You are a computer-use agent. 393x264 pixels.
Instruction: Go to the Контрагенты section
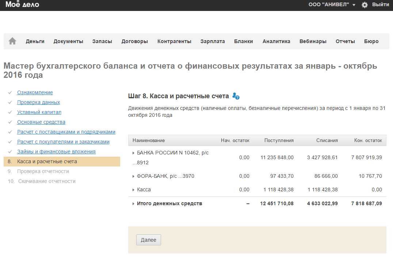coord(174,41)
